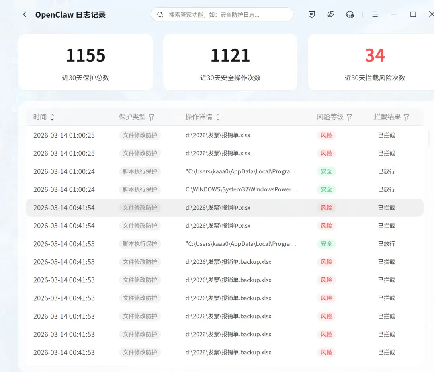This screenshot has width=434, height=372.
Task: Open the 风险等级 column filter
Action: (349, 117)
